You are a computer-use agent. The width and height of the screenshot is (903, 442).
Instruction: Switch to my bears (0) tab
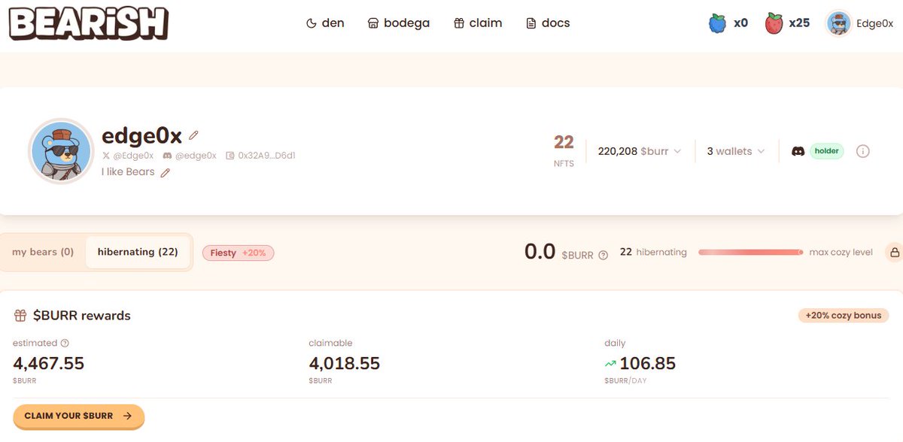[x=43, y=252]
